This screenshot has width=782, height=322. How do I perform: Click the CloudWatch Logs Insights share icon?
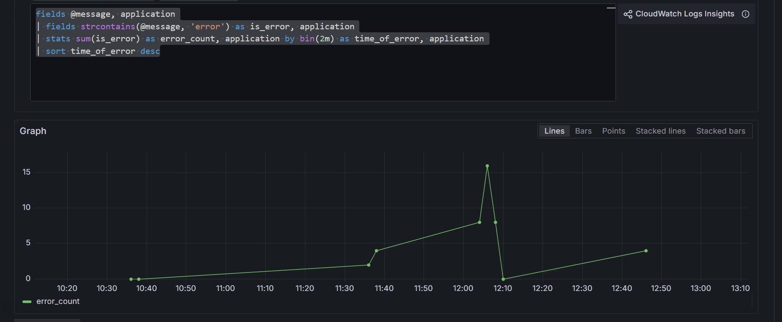click(628, 14)
